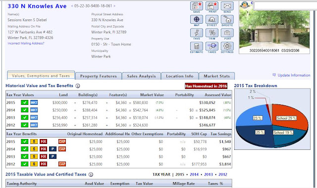Open the PORT briefcase icon

coord(227,33)
